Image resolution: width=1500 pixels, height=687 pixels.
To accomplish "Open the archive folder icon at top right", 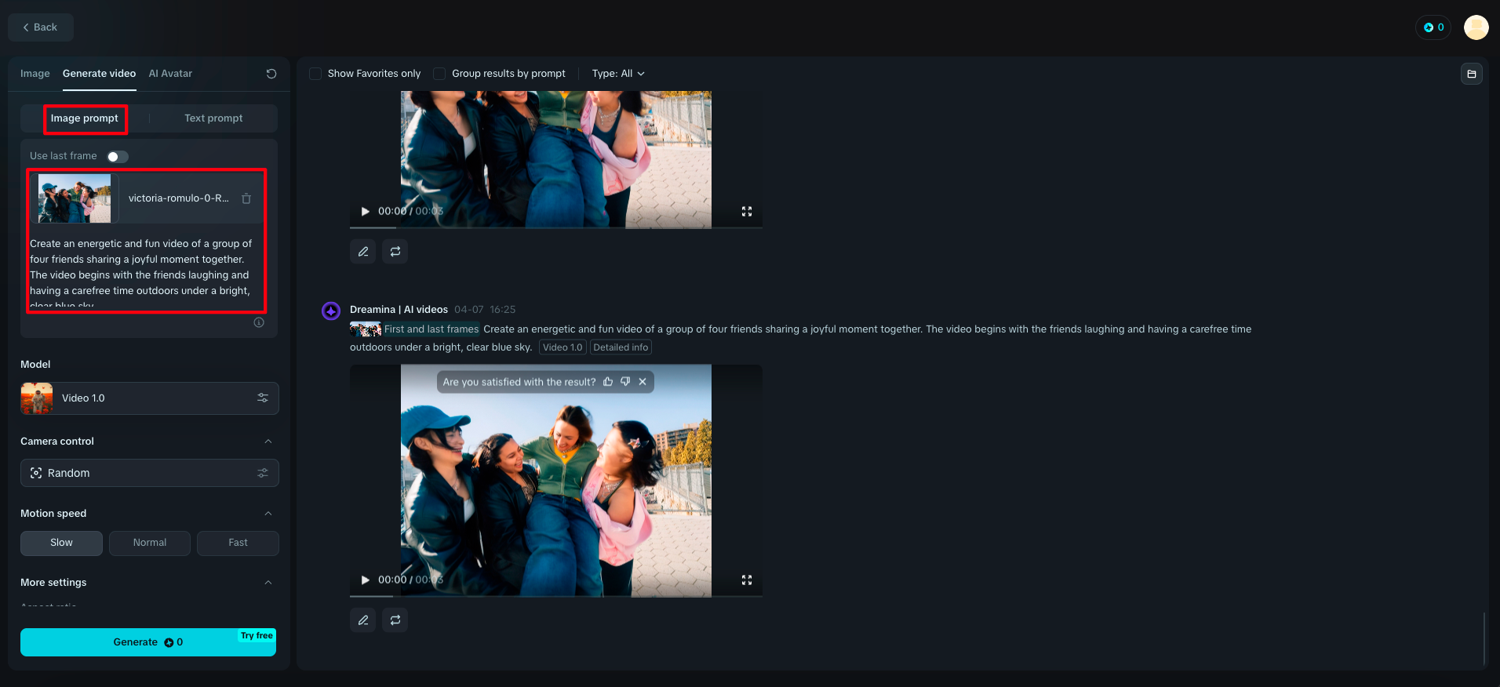I will [1472, 74].
